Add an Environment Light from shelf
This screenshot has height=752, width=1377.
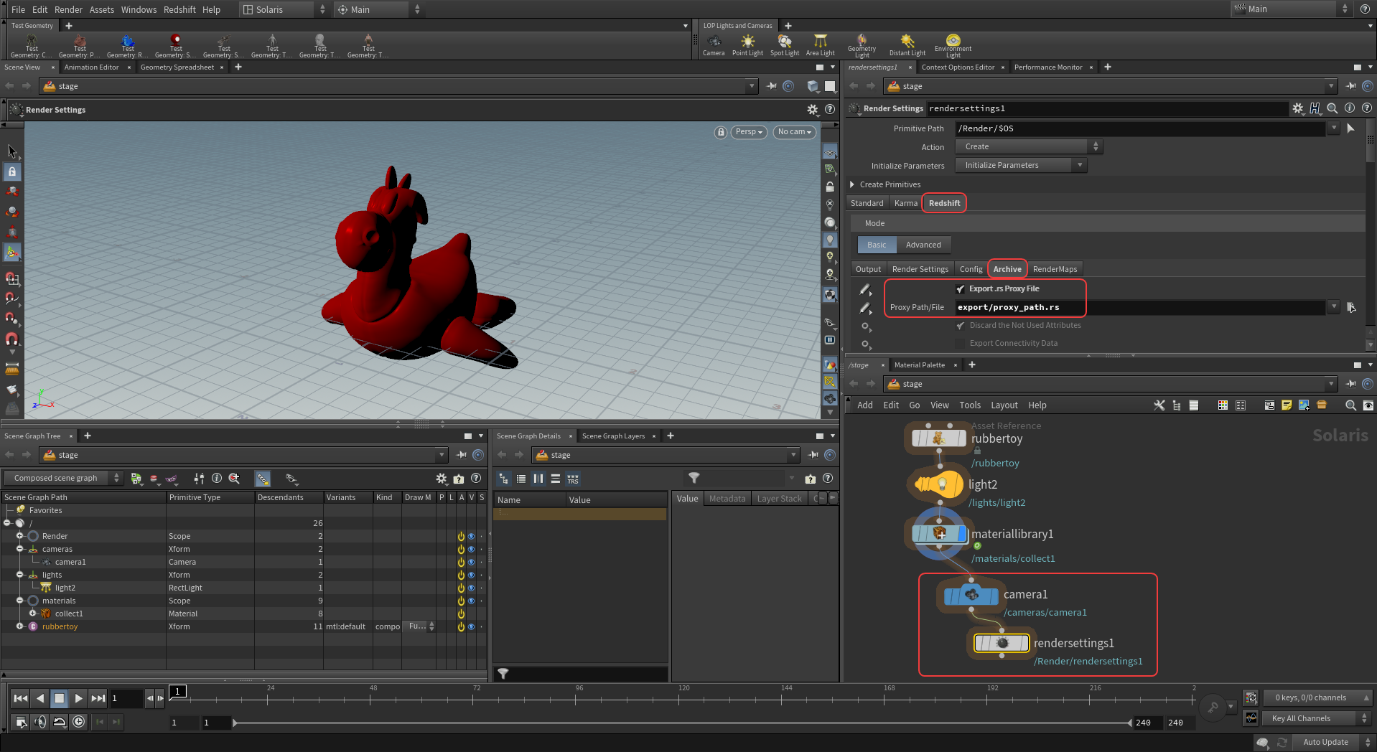pyautogui.click(x=953, y=45)
